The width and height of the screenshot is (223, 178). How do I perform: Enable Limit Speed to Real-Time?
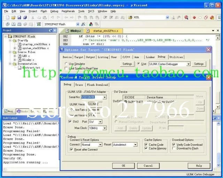(x=66, y=68)
